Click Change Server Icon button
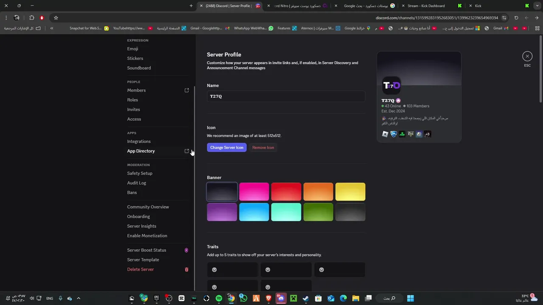Screen dimensions: 543x305 coord(227,147)
